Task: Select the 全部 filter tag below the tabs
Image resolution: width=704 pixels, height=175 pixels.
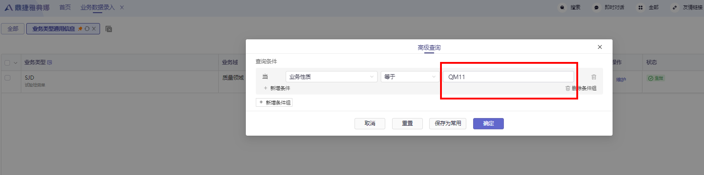Action: pyautogui.click(x=13, y=29)
